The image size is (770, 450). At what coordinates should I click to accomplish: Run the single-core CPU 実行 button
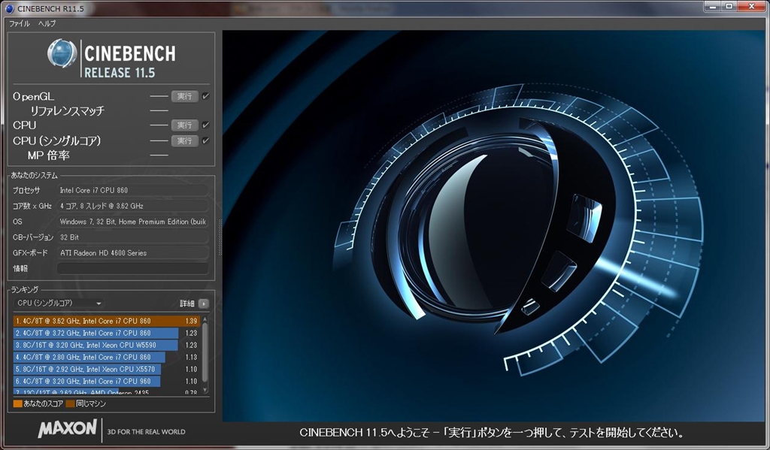(184, 140)
